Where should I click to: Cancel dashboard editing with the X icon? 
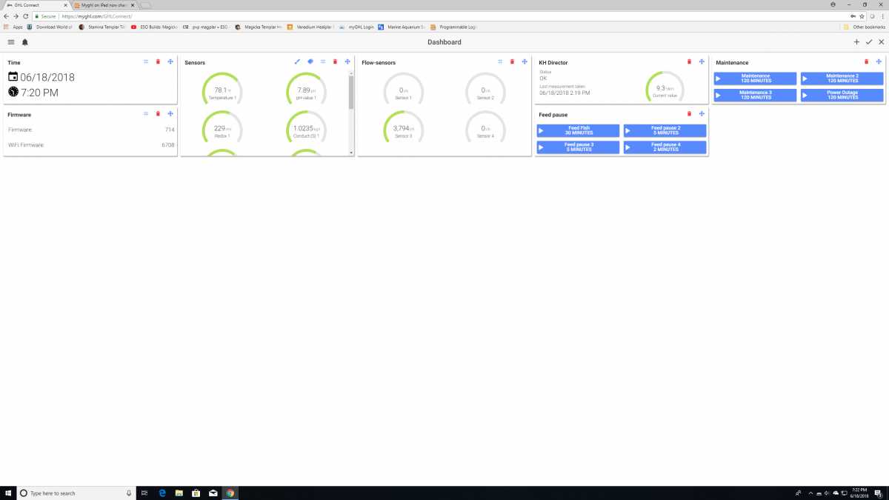881,42
